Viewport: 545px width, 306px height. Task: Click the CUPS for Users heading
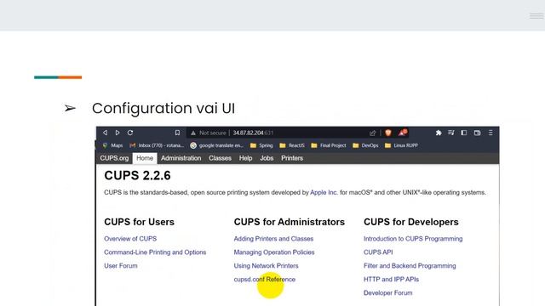click(x=139, y=222)
